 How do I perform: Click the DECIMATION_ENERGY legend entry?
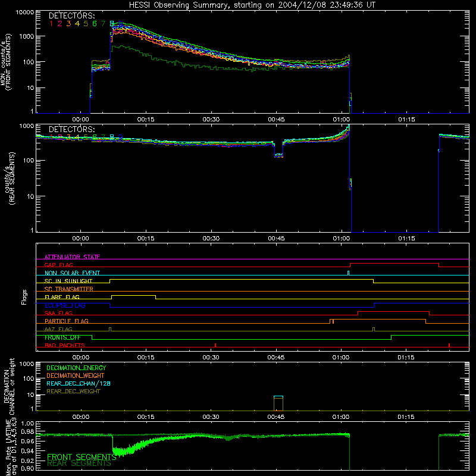[76, 368]
